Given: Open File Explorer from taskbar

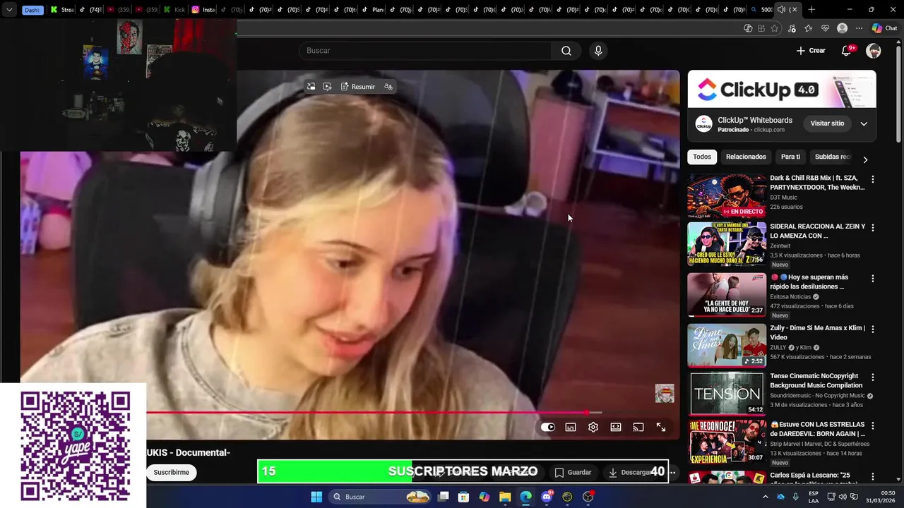Looking at the screenshot, I should pos(505,497).
